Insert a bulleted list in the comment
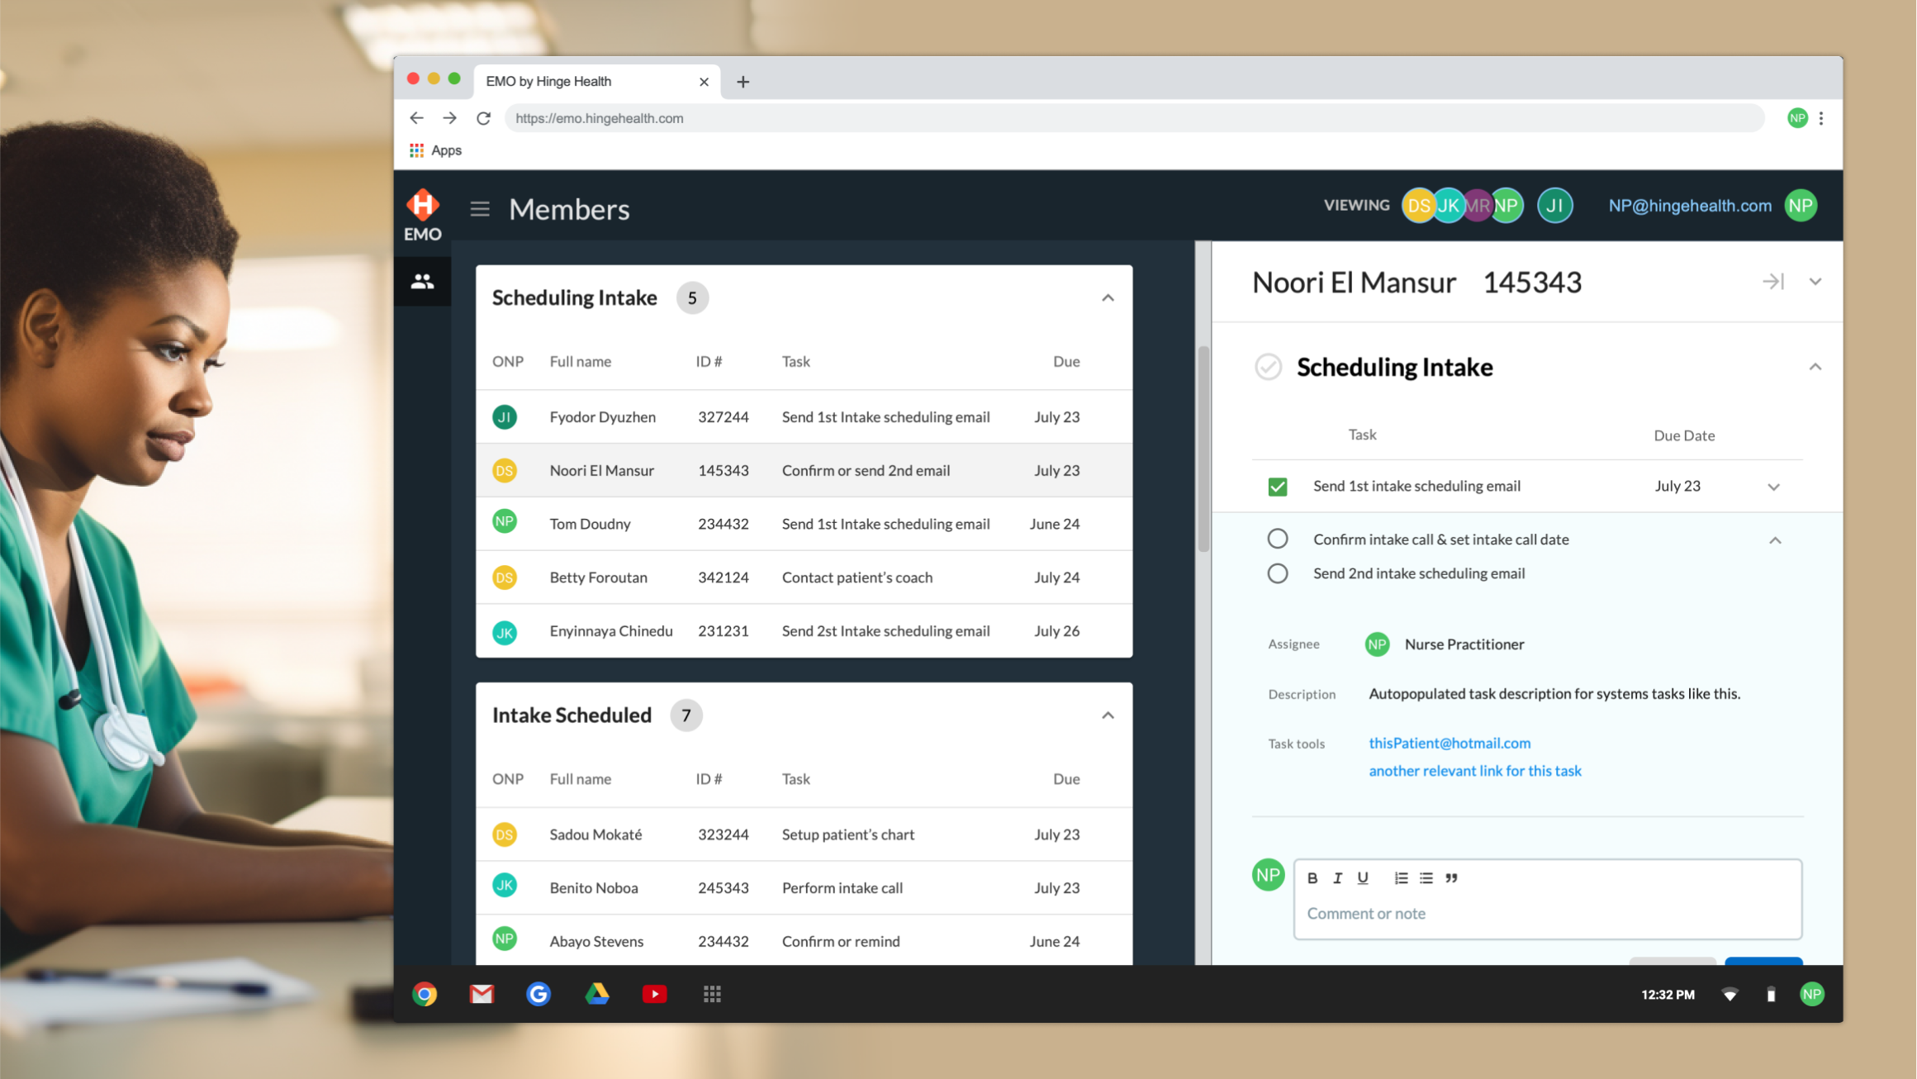Viewport: 1917px width, 1079px height. pyautogui.click(x=1426, y=878)
